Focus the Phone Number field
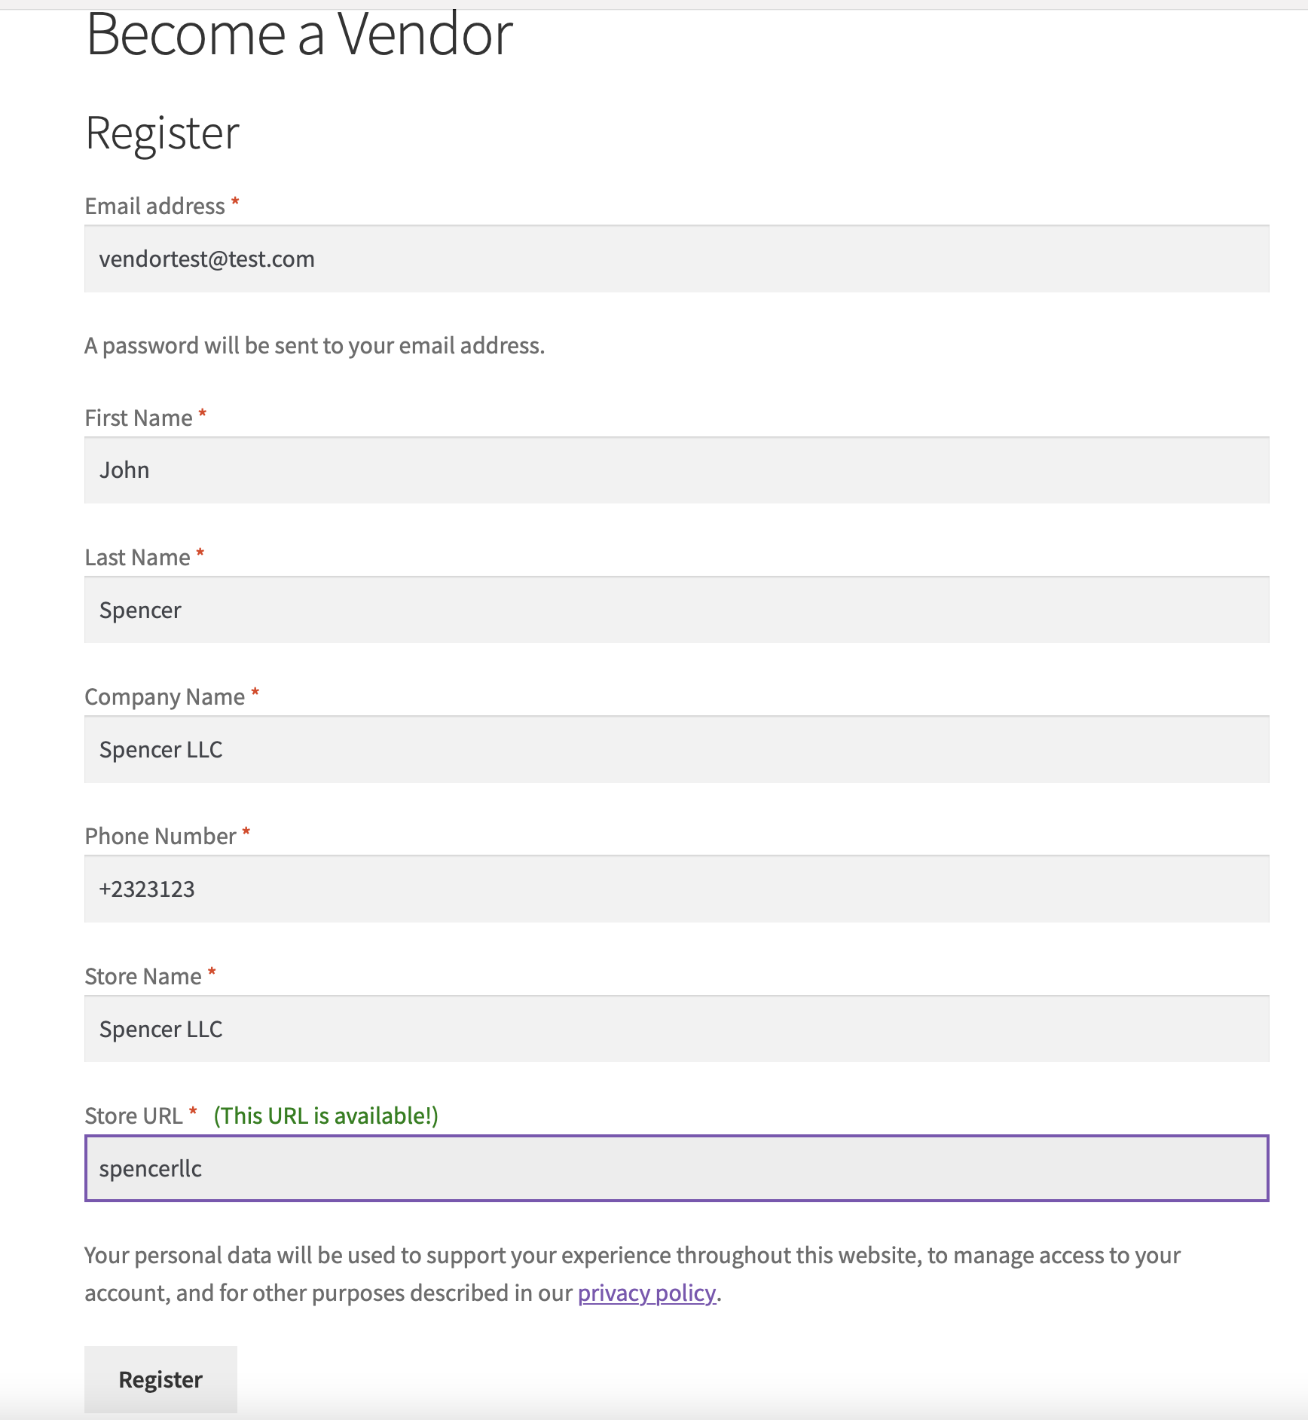Screen dimensions: 1308x1420 coord(677,889)
